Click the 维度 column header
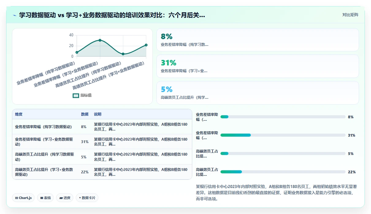The width and height of the screenshot is (371, 214). tap(19, 114)
